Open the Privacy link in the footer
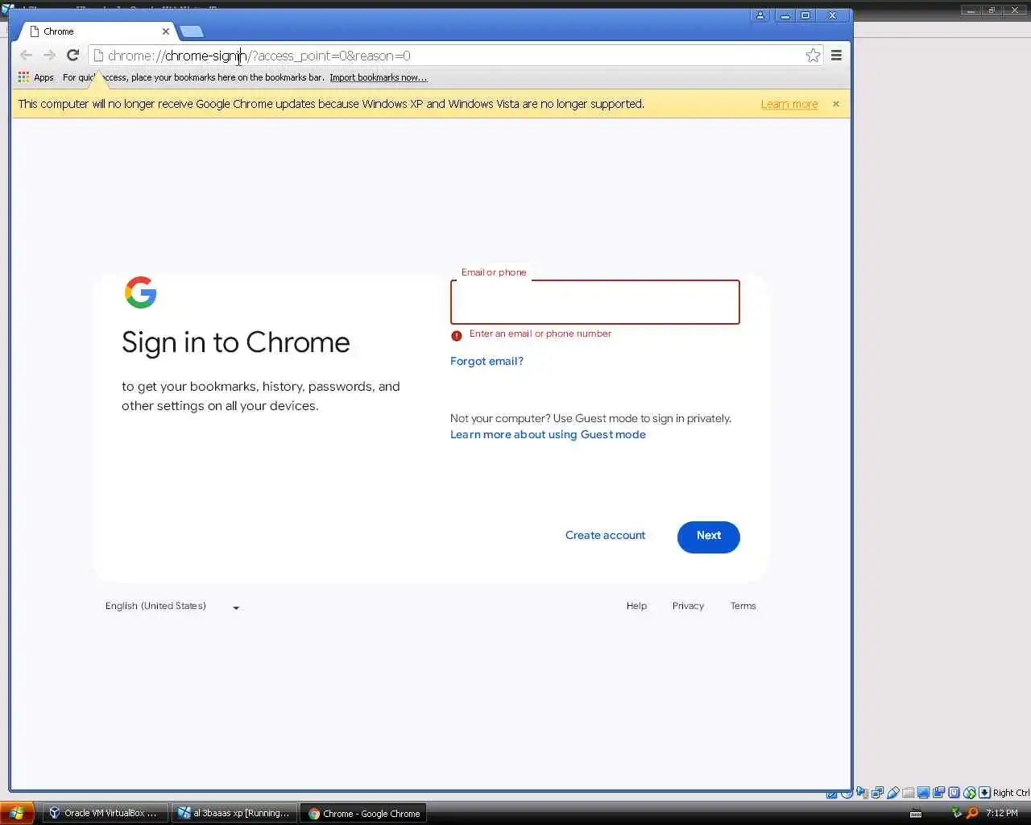The image size is (1031, 825). pos(688,606)
